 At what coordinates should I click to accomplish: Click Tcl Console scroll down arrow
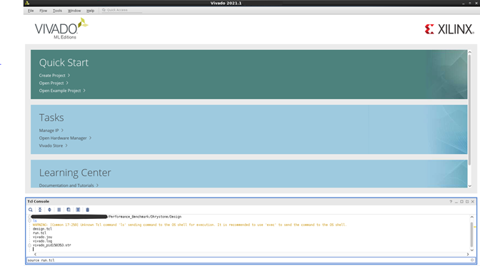471,250
